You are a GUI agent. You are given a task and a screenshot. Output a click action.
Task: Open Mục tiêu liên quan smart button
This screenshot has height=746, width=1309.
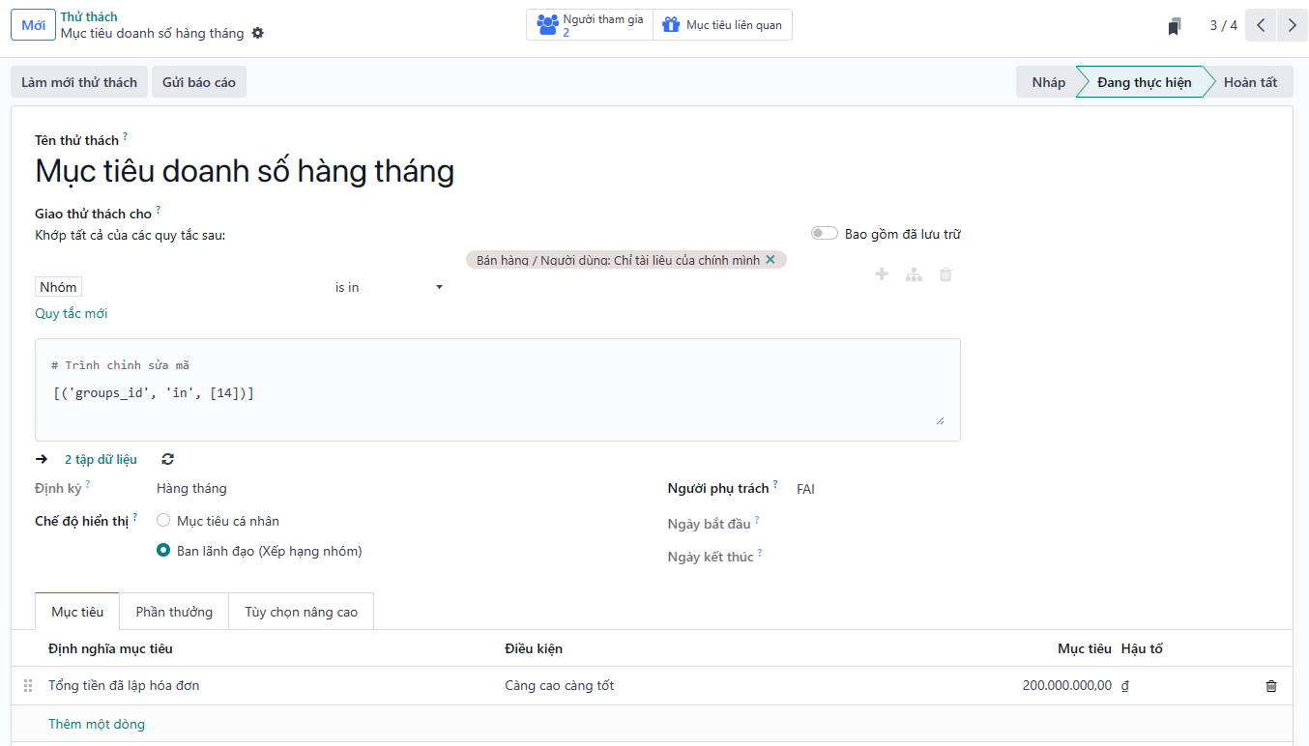[x=722, y=25]
